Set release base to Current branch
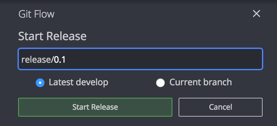Image resolution: width=277 pixels, height=126 pixels. 160,83
